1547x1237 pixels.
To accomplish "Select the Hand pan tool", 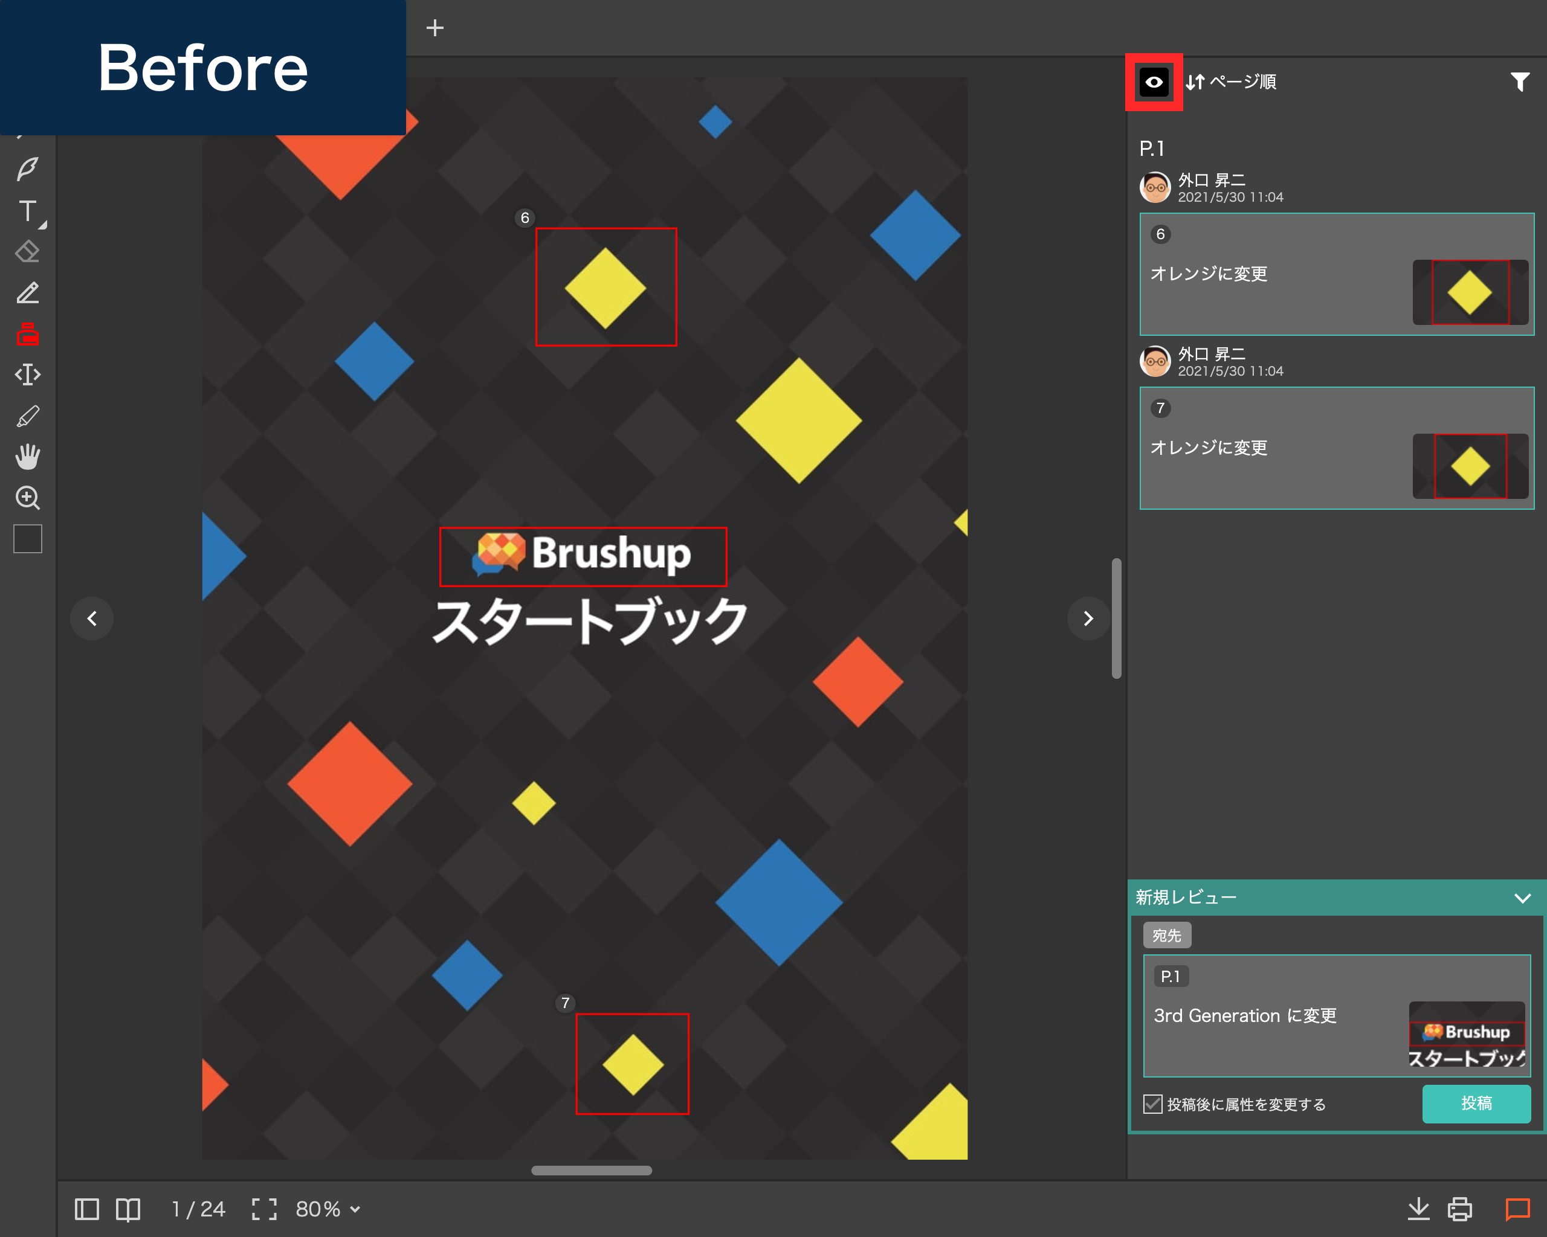I will [27, 456].
